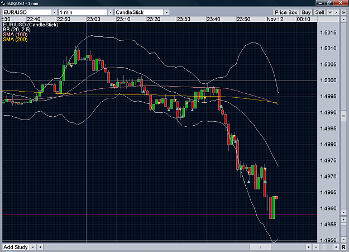Click the SMA (100) study label
The image size is (349, 252).
click(15, 35)
